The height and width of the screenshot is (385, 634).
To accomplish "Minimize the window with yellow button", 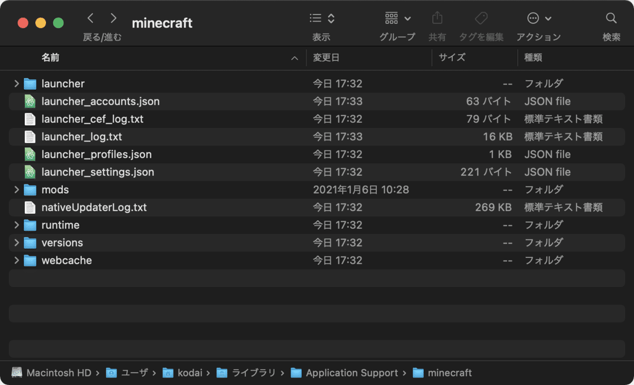I will (41, 23).
